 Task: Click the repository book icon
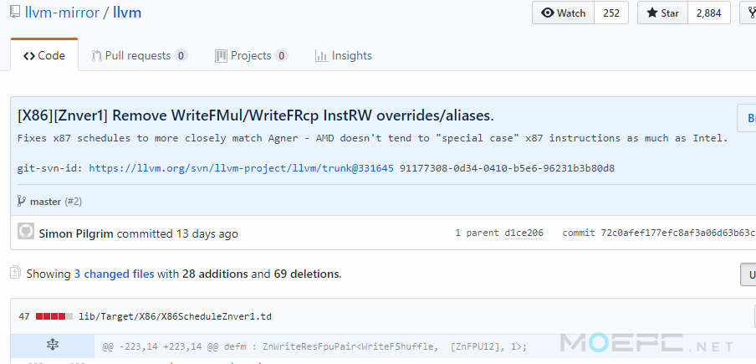[x=14, y=12]
